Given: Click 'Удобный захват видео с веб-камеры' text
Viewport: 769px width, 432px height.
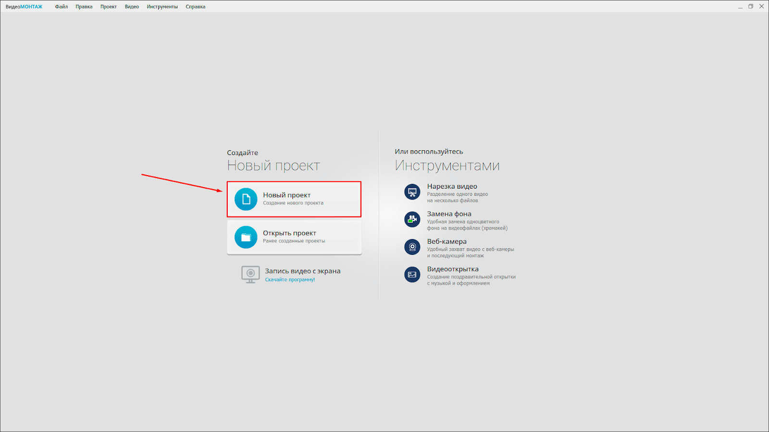Looking at the screenshot, I should click(471, 249).
